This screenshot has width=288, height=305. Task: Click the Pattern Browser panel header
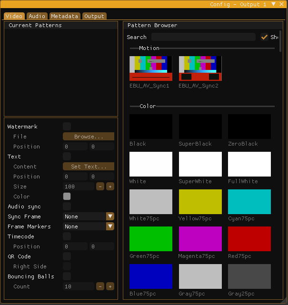203,25
